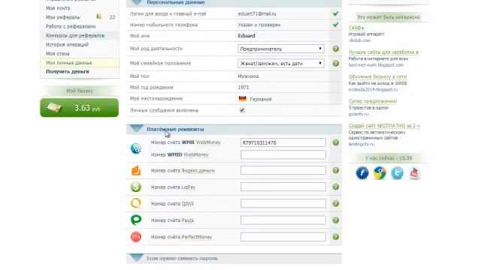Open 'Моя стена' sidebar item
This screenshot has width=481, height=270.
pyautogui.click(x=58, y=53)
